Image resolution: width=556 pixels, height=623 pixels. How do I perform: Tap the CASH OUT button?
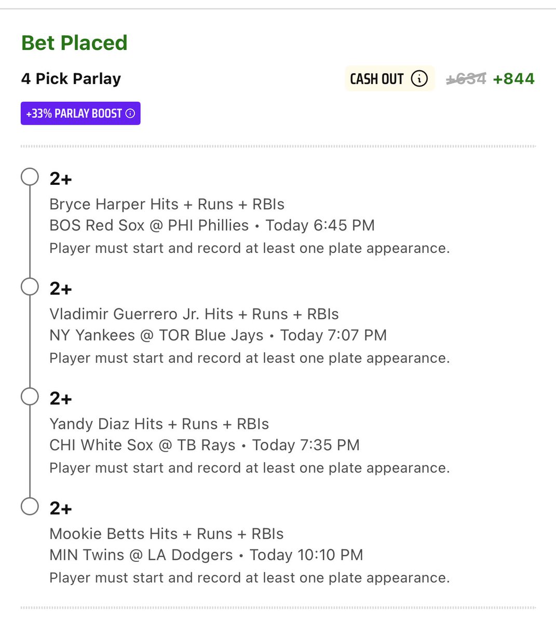click(x=389, y=78)
